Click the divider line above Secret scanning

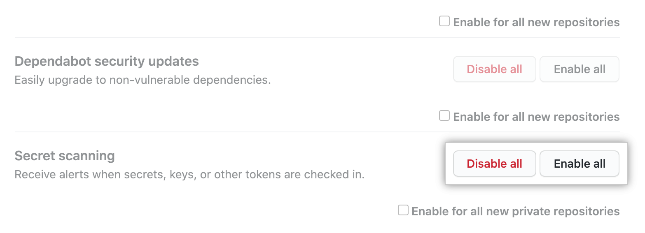click(x=317, y=132)
